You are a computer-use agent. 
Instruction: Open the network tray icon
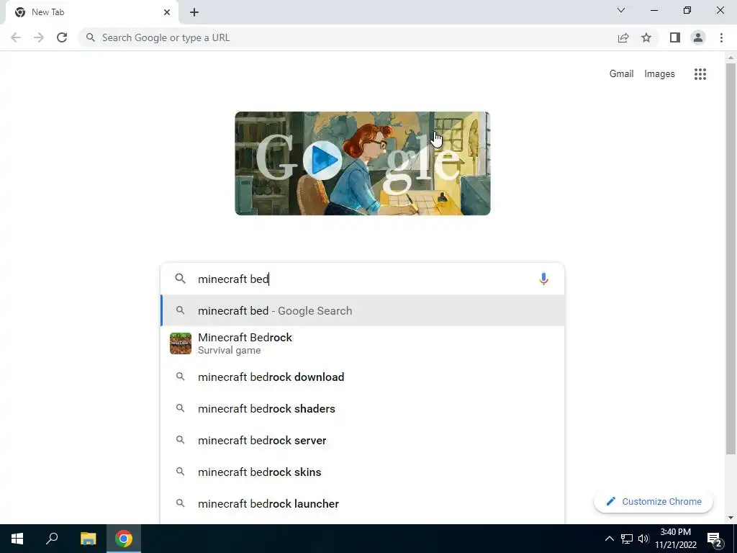(x=627, y=539)
